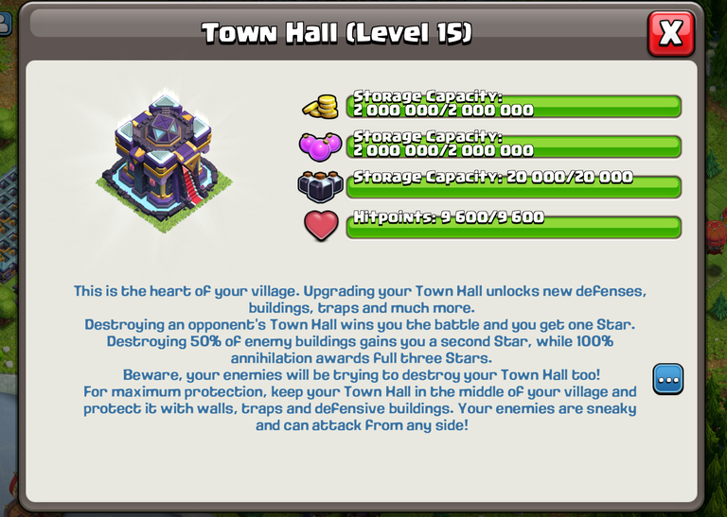Click the profile icon at the window's top-left corner
The height and width of the screenshot is (517, 727).
tap(5, 23)
